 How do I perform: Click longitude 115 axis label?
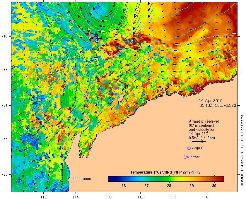[x=108, y=197]
